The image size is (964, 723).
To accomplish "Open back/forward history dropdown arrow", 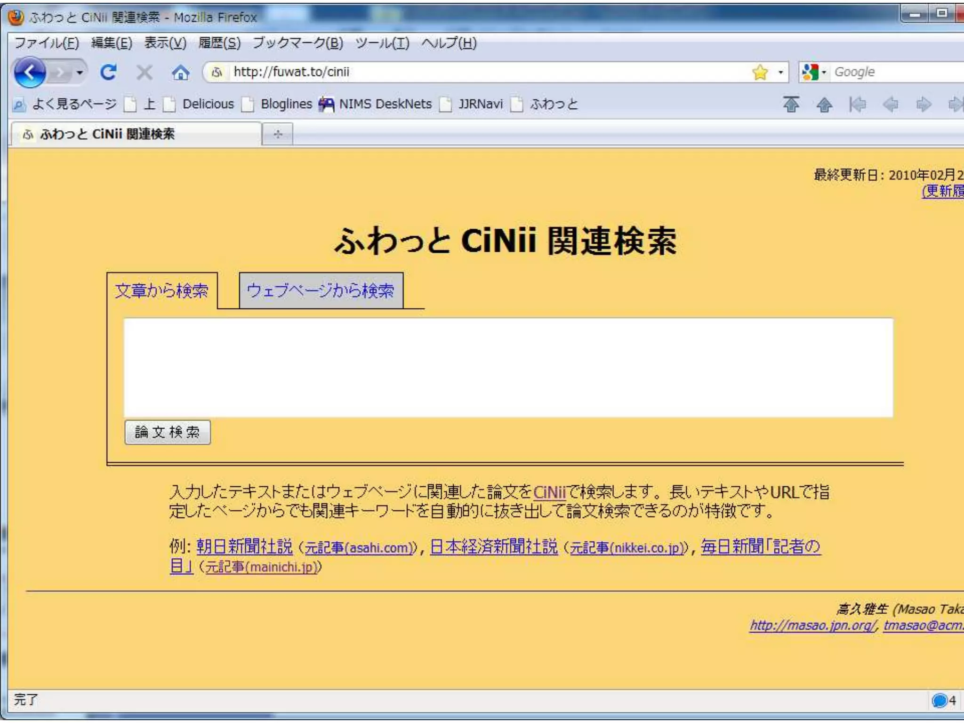I will tap(80, 72).
